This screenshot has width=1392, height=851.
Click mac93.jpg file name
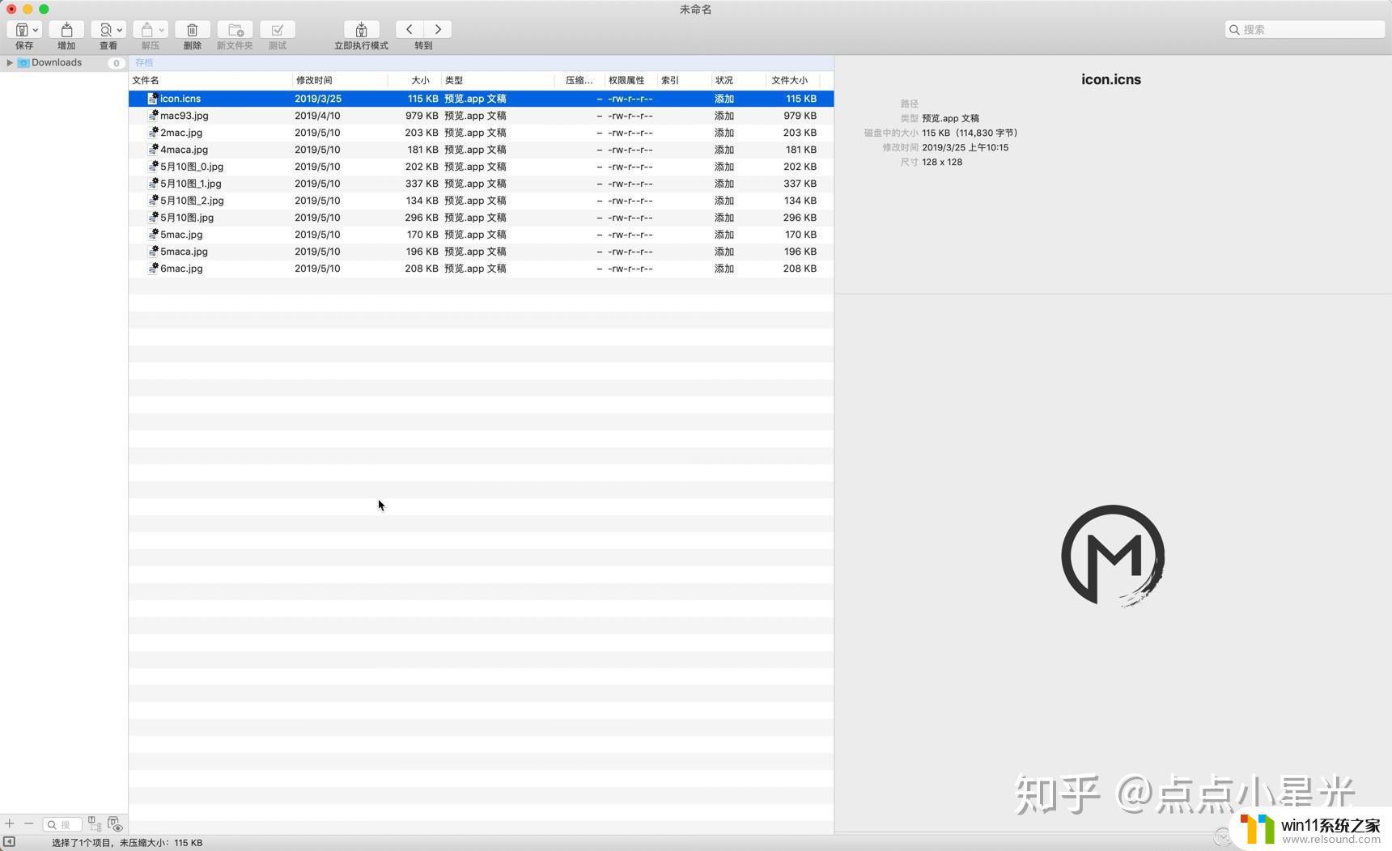[x=184, y=116]
